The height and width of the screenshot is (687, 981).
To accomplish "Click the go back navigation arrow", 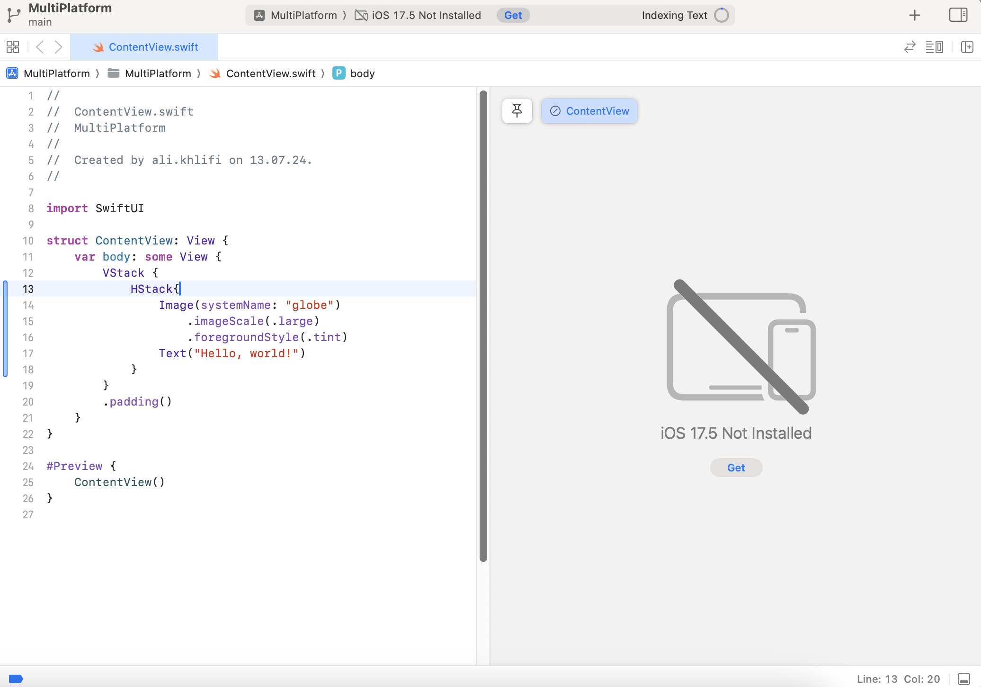I will coord(40,47).
